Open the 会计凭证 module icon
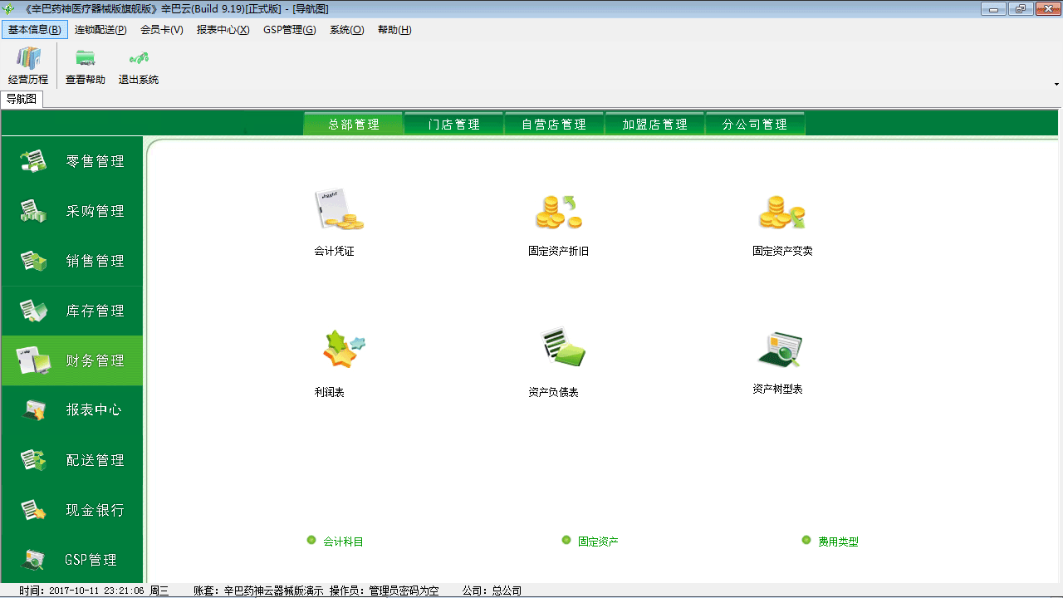The width and height of the screenshot is (1063, 598). click(x=338, y=209)
